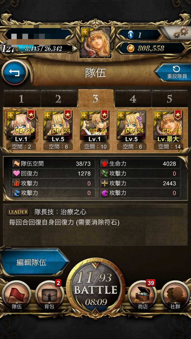Image resolution: width=191 pixels, height=339 pixels.
Task: Switch to team tab 4
Action: (x=133, y=99)
